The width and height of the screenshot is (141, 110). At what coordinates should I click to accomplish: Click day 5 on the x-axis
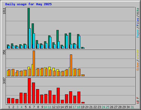pos(26,107)
